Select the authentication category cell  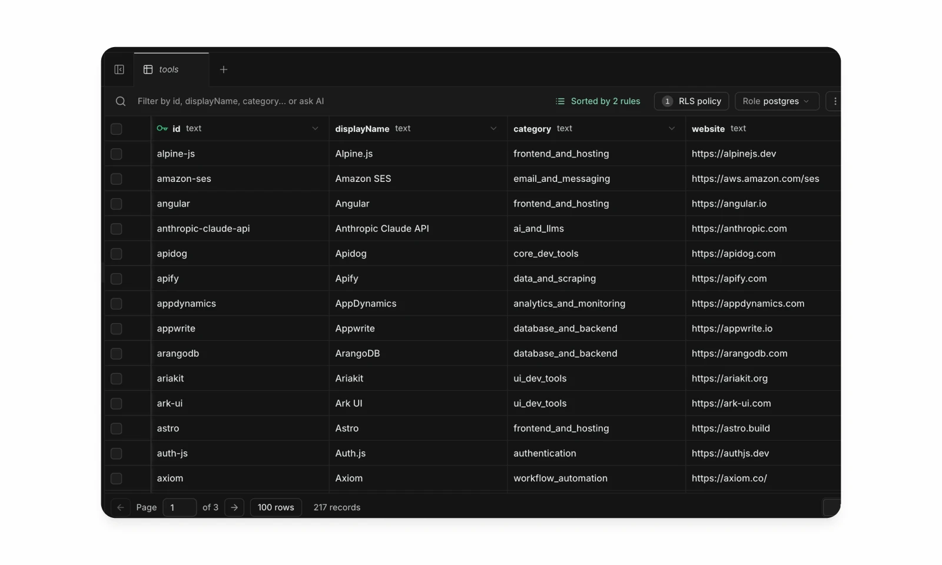596,453
